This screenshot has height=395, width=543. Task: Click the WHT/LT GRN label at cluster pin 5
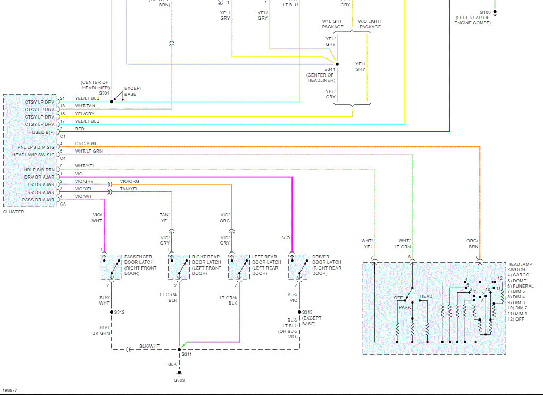tap(89, 152)
